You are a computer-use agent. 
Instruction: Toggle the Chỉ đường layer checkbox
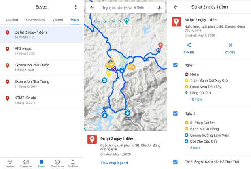pos(175,162)
